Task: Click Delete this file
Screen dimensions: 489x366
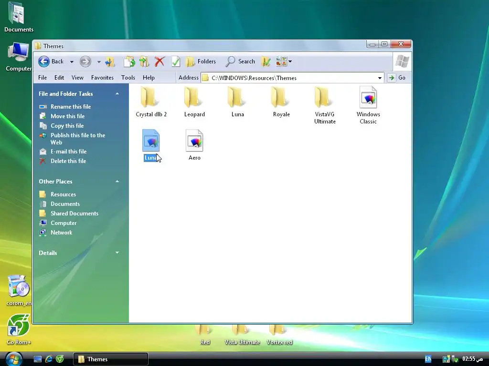Action: pyautogui.click(x=68, y=161)
